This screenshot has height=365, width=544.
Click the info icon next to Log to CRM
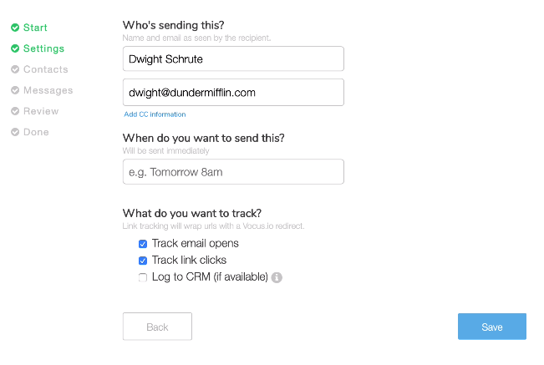pyautogui.click(x=277, y=277)
